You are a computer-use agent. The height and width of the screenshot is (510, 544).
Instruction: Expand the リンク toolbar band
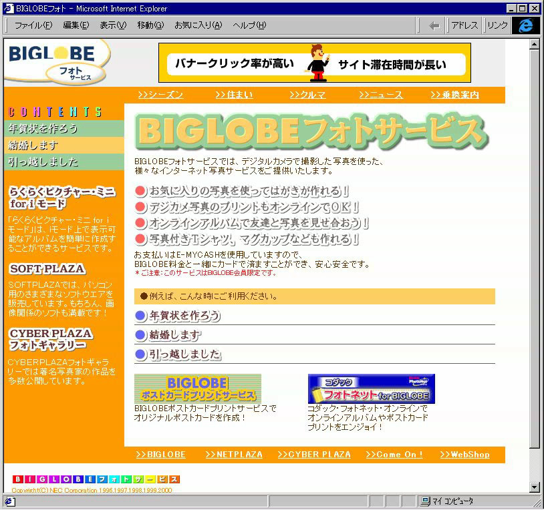pyautogui.click(x=497, y=25)
